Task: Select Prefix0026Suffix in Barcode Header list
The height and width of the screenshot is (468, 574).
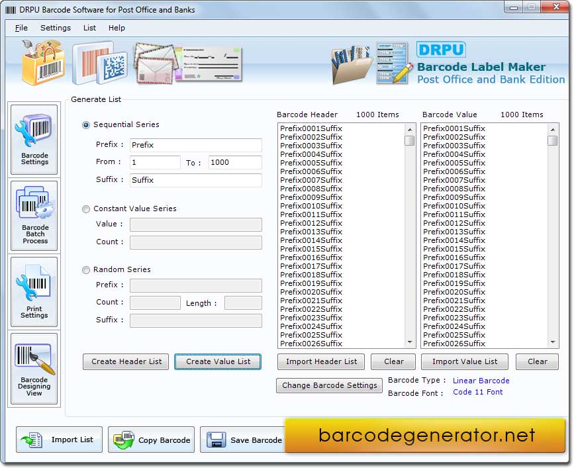Action: pyautogui.click(x=311, y=344)
